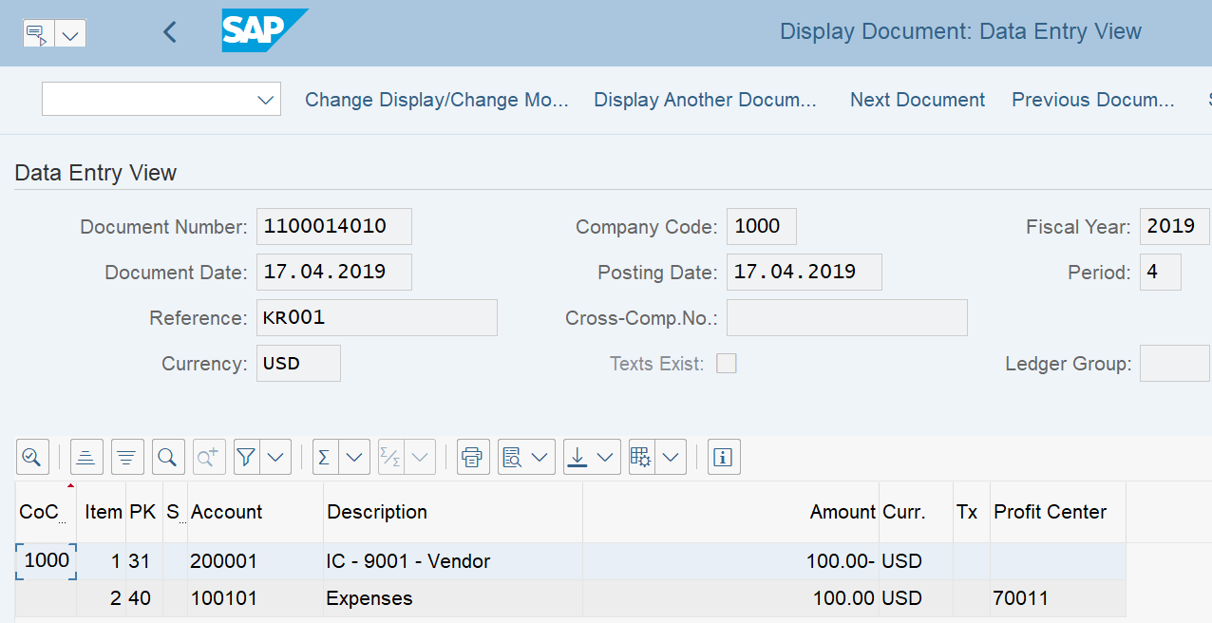
Task: Open the filter dropdown arrow
Action: pos(276,457)
